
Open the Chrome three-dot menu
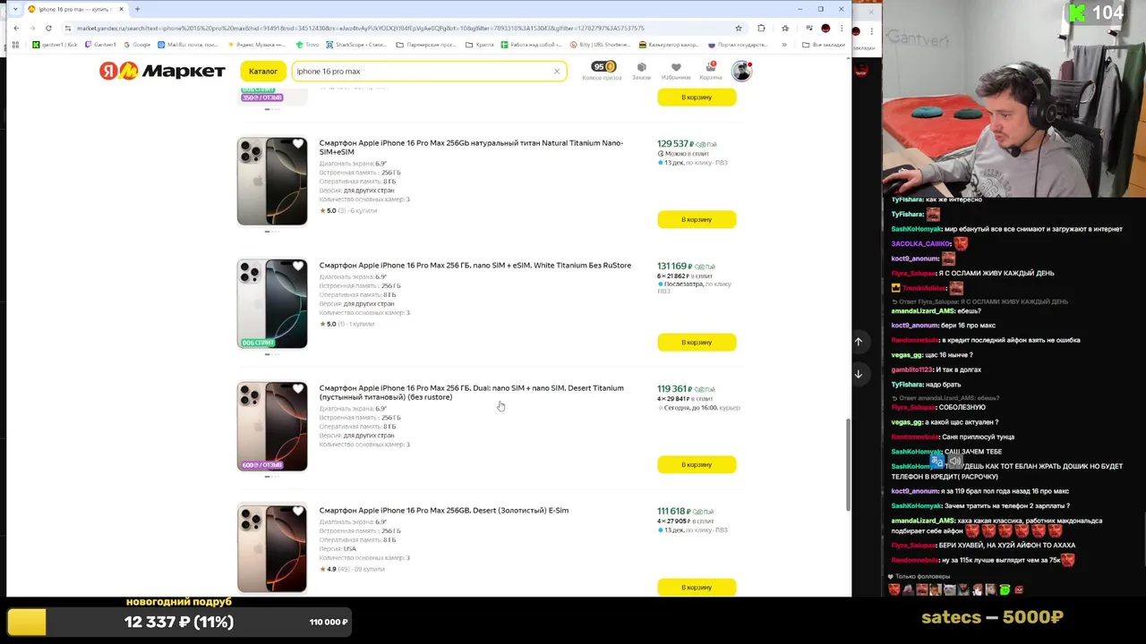point(842,28)
